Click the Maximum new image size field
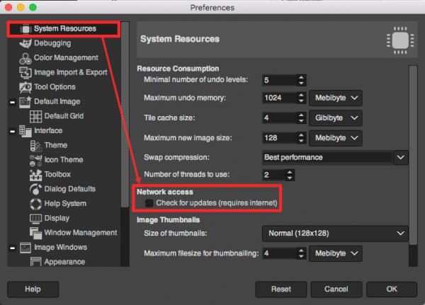Viewport: 425px width, 305px height. tap(279, 138)
